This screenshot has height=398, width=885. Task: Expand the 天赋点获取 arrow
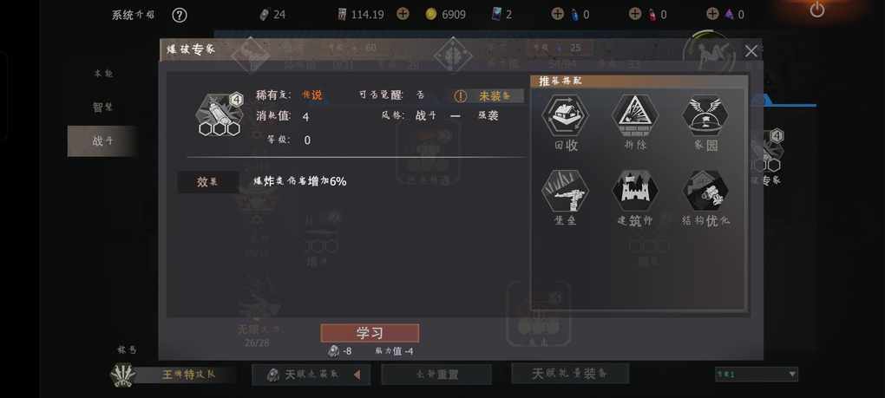point(357,375)
